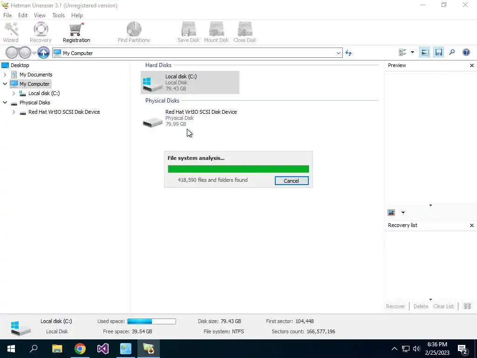
Task: Toggle the recovery list floppy icon
Action: click(x=438, y=52)
